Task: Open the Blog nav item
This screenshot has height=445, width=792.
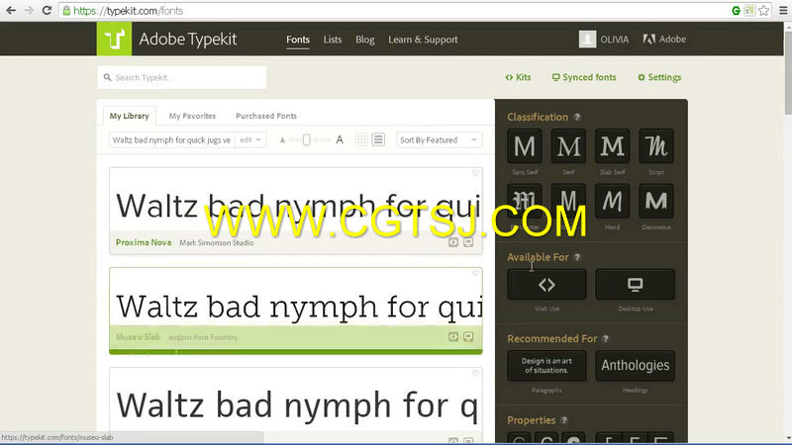Action: [x=364, y=40]
